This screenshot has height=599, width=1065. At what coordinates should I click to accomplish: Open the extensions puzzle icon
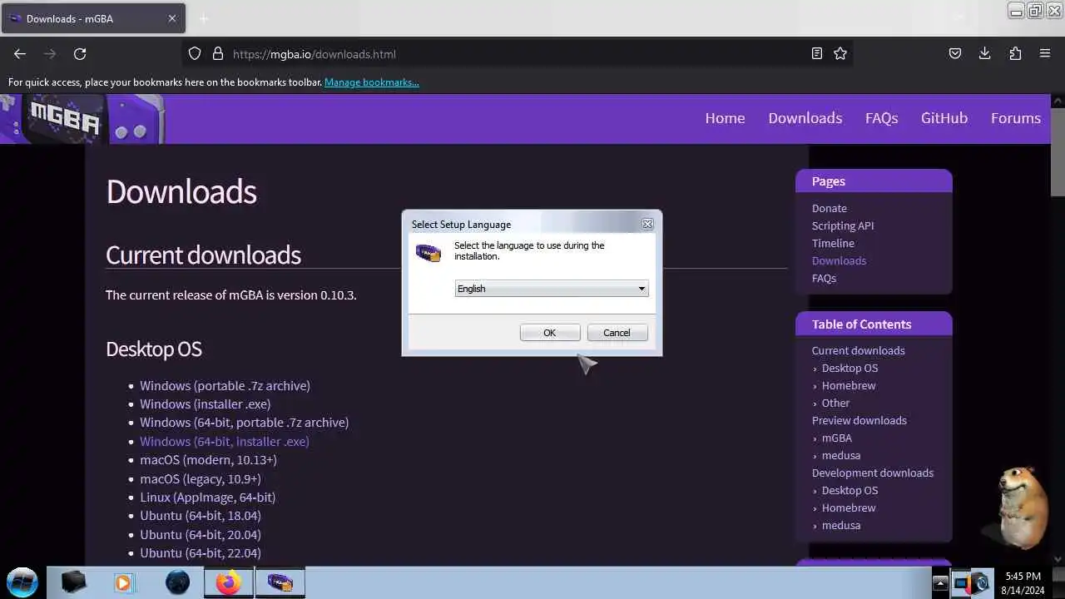tap(1015, 54)
